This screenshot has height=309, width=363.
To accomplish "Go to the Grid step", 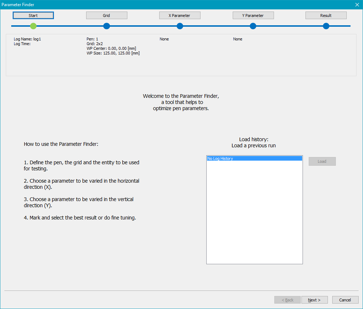I will tap(106, 16).
